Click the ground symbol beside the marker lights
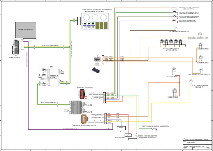Viewport: 213px width, 151px height. 186,46
